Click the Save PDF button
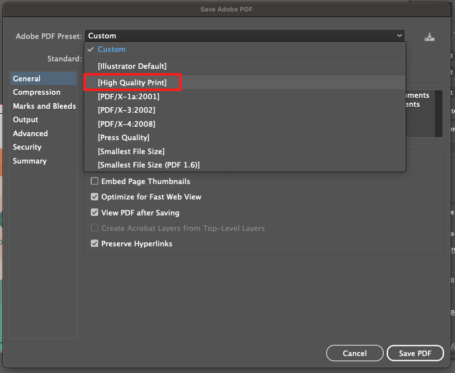This screenshot has height=373, width=455. pos(415,353)
